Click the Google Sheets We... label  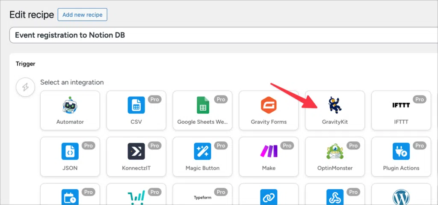coord(202,122)
